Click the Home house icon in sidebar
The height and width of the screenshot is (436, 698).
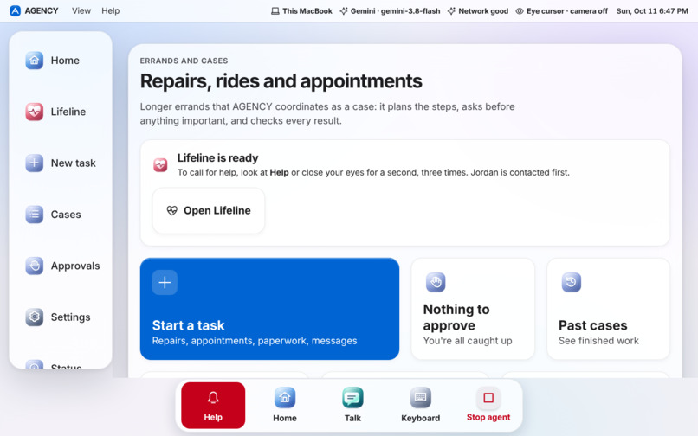tap(35, 61)
